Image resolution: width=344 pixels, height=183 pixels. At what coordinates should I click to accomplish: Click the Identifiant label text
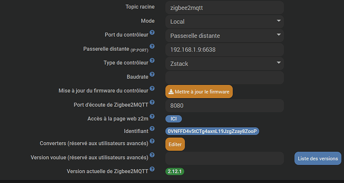136,131
